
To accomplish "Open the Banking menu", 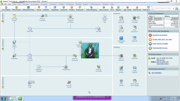I will tap(78, 4).
